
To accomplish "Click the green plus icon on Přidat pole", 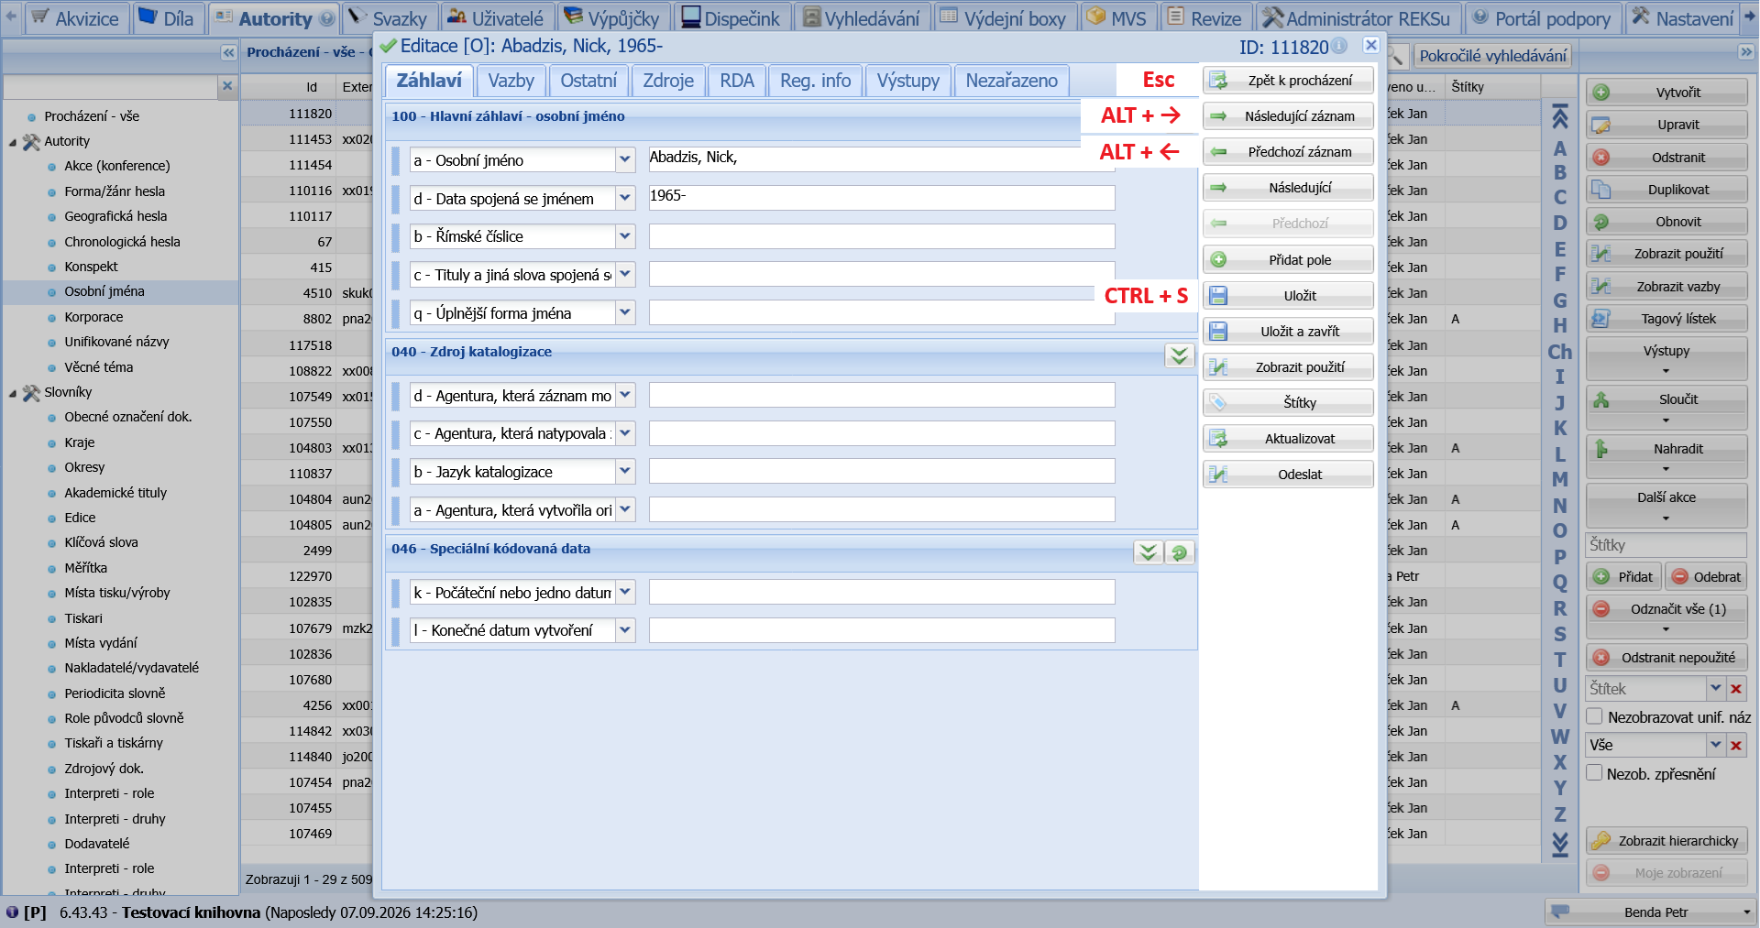I will click(x=1218, y=260).
